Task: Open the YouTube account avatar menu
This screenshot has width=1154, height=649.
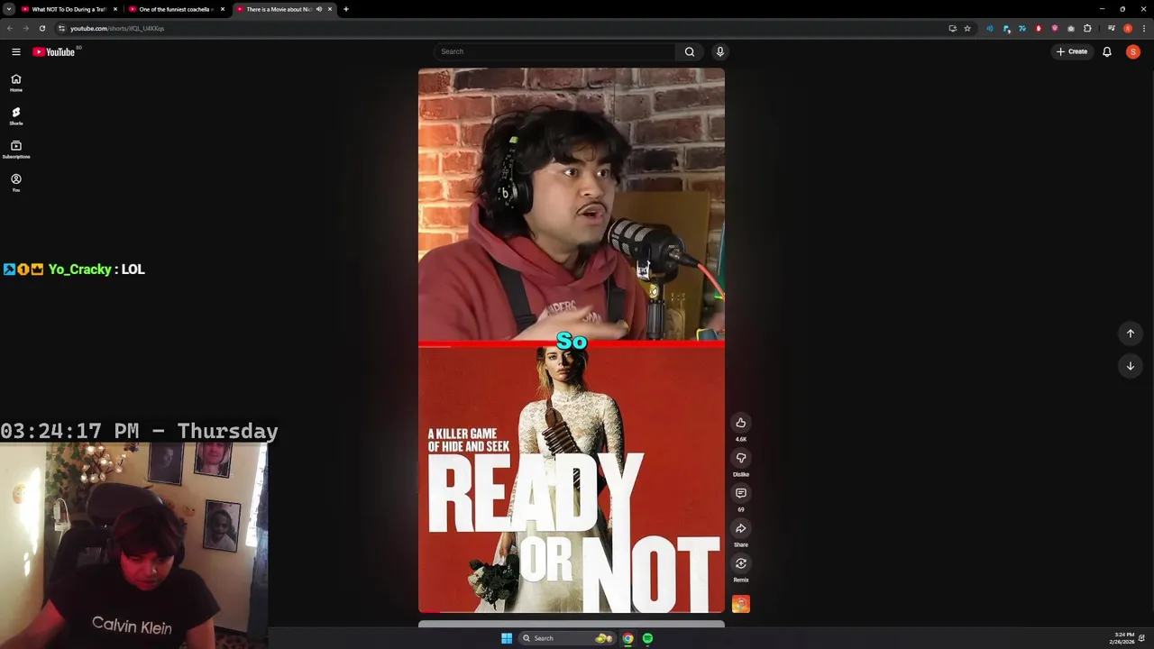Action: (x=1133, y=51)
